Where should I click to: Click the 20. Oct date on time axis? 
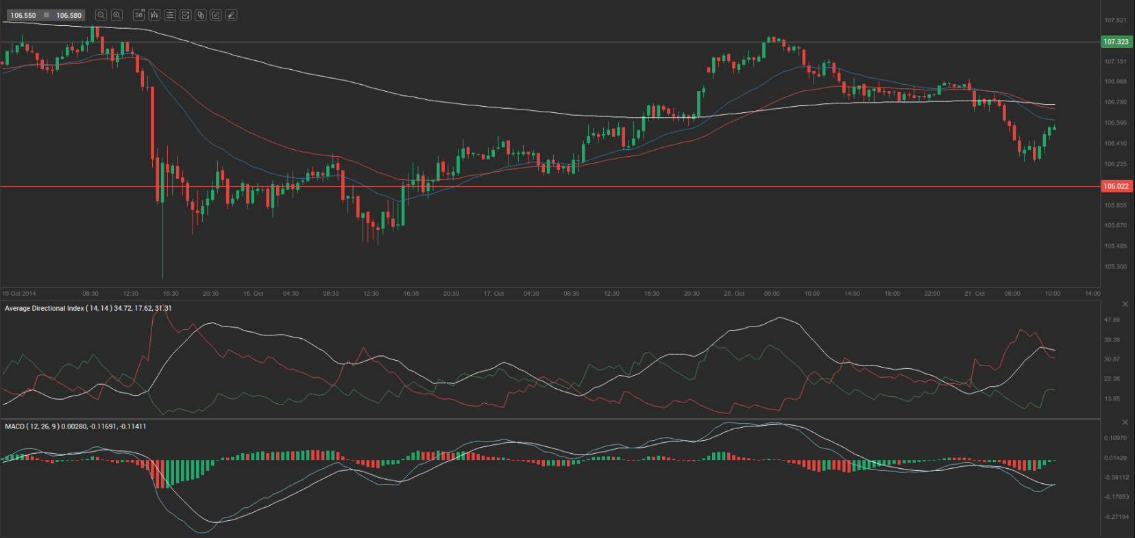(x=734, y=294)
